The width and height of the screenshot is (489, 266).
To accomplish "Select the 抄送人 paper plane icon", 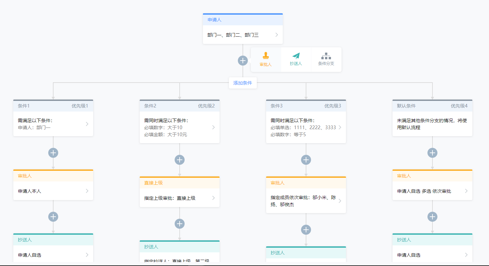I will tap(296, 56).
